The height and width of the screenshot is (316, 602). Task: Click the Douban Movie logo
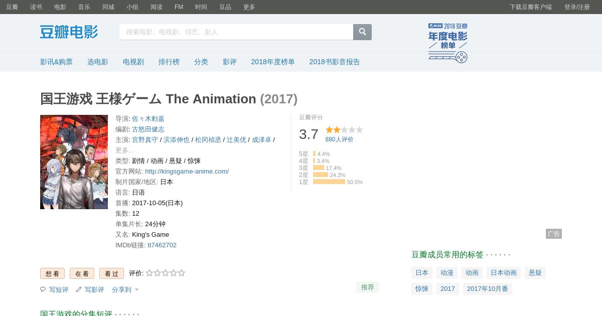pos(69,32)
